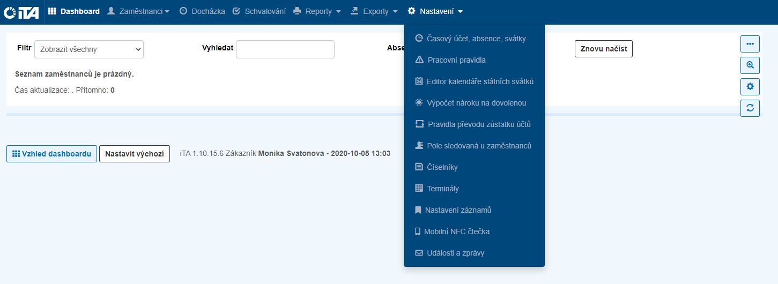Click into the Vyhledat search field
This screenshot has width=778, height=284.
pos(285,49)
